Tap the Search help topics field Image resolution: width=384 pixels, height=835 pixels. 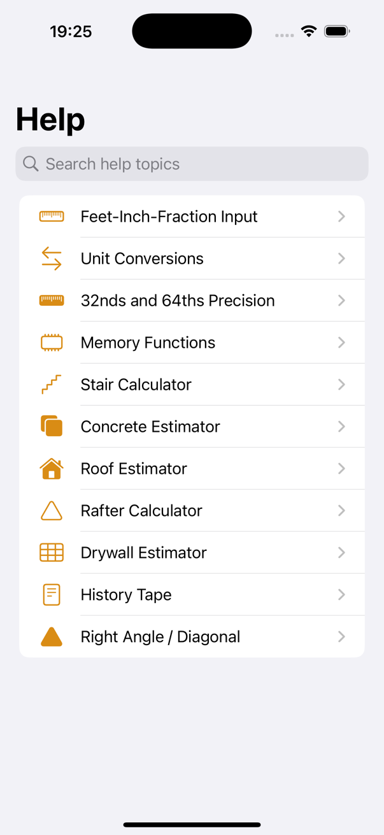(191, 164)
